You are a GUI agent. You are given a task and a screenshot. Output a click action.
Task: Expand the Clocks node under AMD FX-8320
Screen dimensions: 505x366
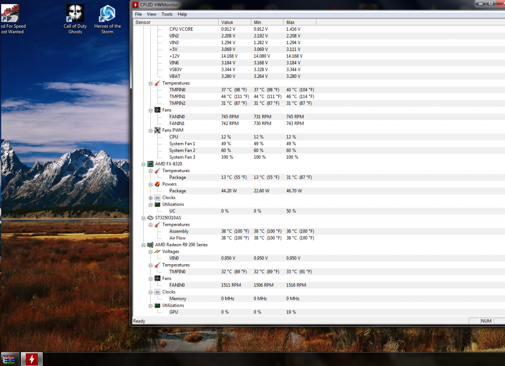(151, 197)
